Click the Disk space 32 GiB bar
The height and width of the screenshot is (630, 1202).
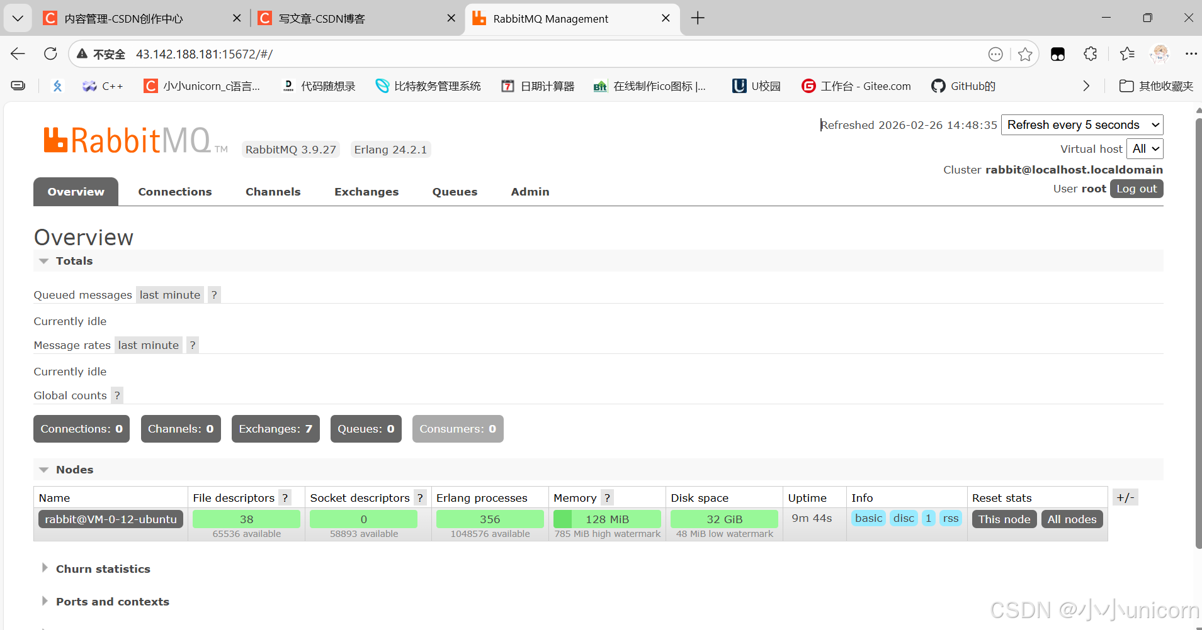click(x=724, y=519)
